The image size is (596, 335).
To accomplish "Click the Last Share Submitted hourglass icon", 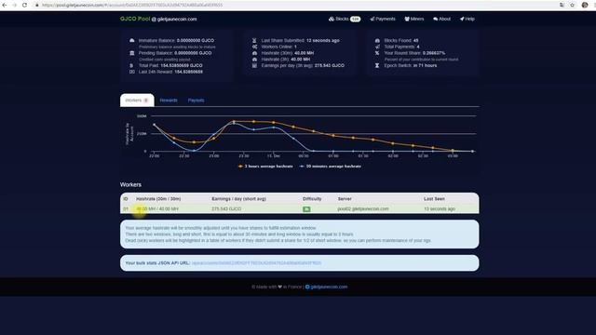I will (254, 40).
